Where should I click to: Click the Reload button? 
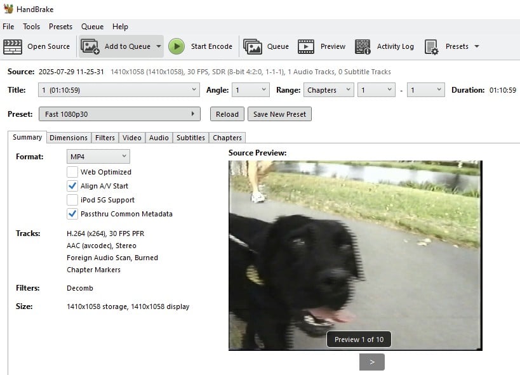coord(227,114)
